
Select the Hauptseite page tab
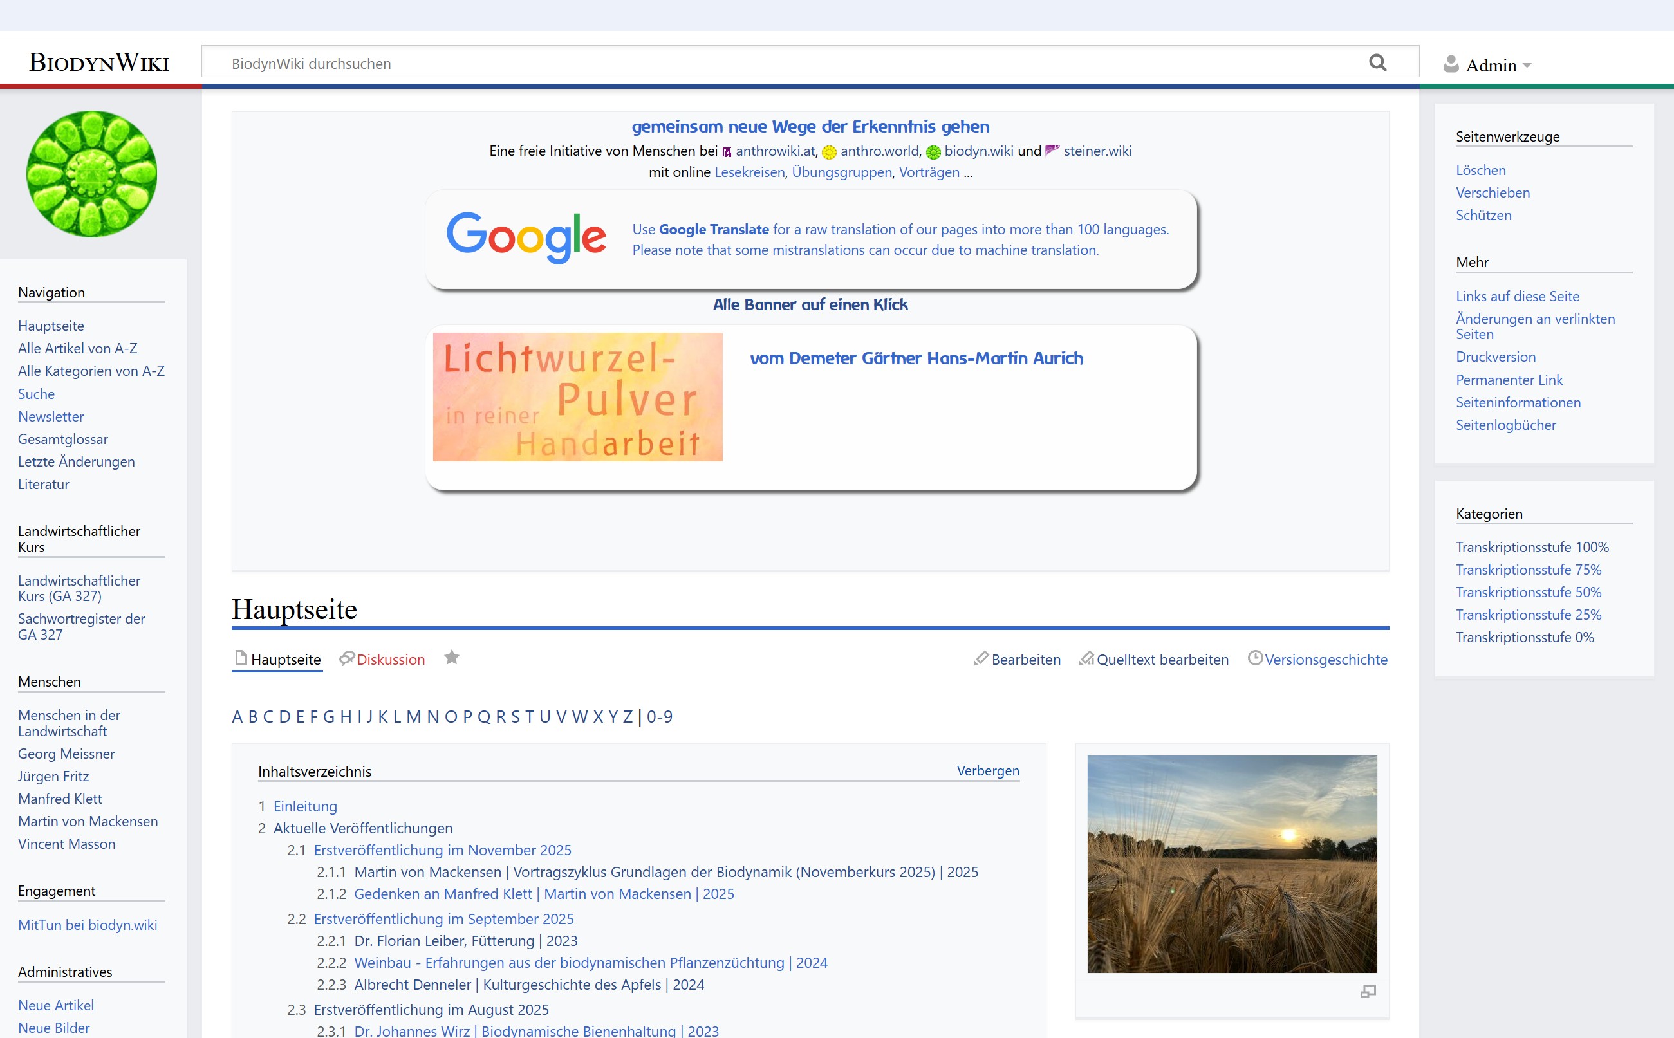(x=285, y=659)
